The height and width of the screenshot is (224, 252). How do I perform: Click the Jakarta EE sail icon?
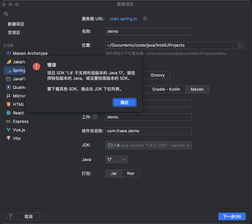(8, 62)
